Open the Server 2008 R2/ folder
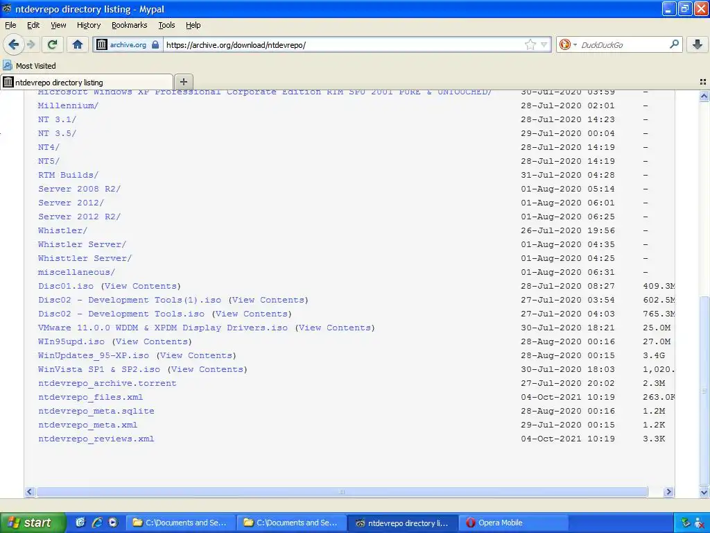Image resolution: width=710 pixels, height=533 pixels. [79, 189]
